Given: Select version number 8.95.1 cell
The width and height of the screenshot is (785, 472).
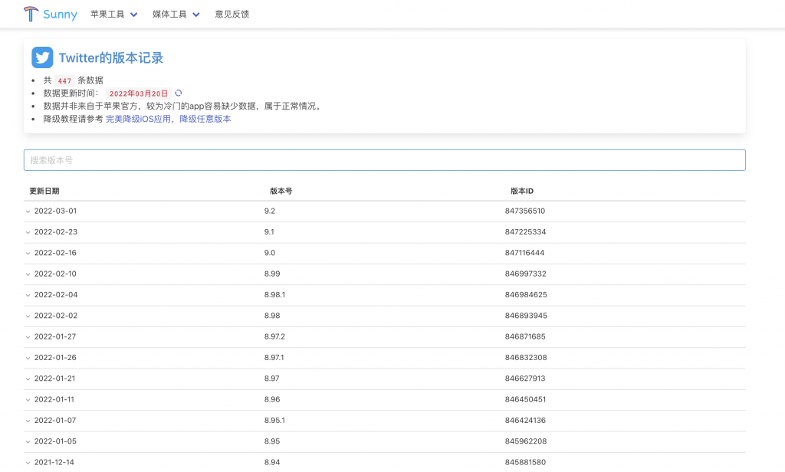Looking at the screenshot, I should click(275, 421).
